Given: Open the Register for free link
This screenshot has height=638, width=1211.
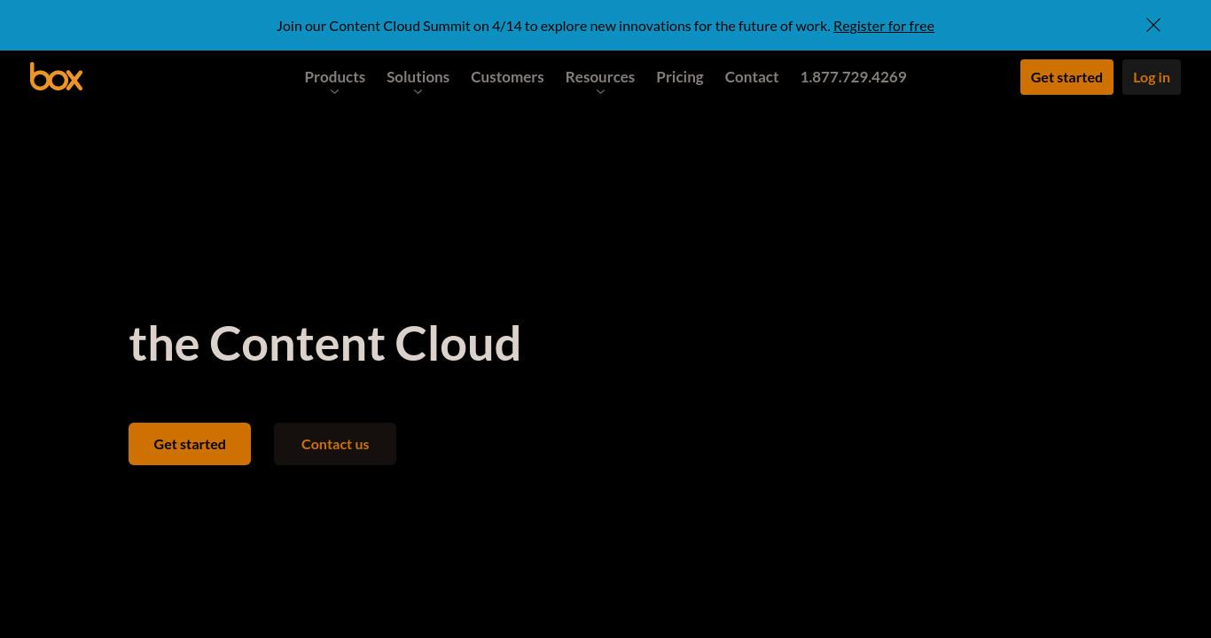Looking at the screenshot, I should [883, 26].
